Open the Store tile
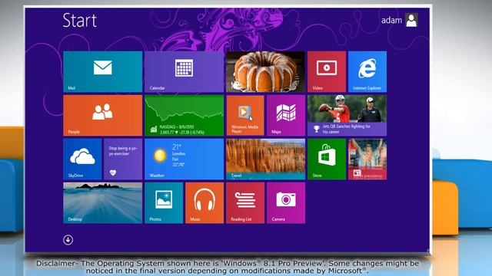This screenshot has width=492, height=276. pos(327,159)
